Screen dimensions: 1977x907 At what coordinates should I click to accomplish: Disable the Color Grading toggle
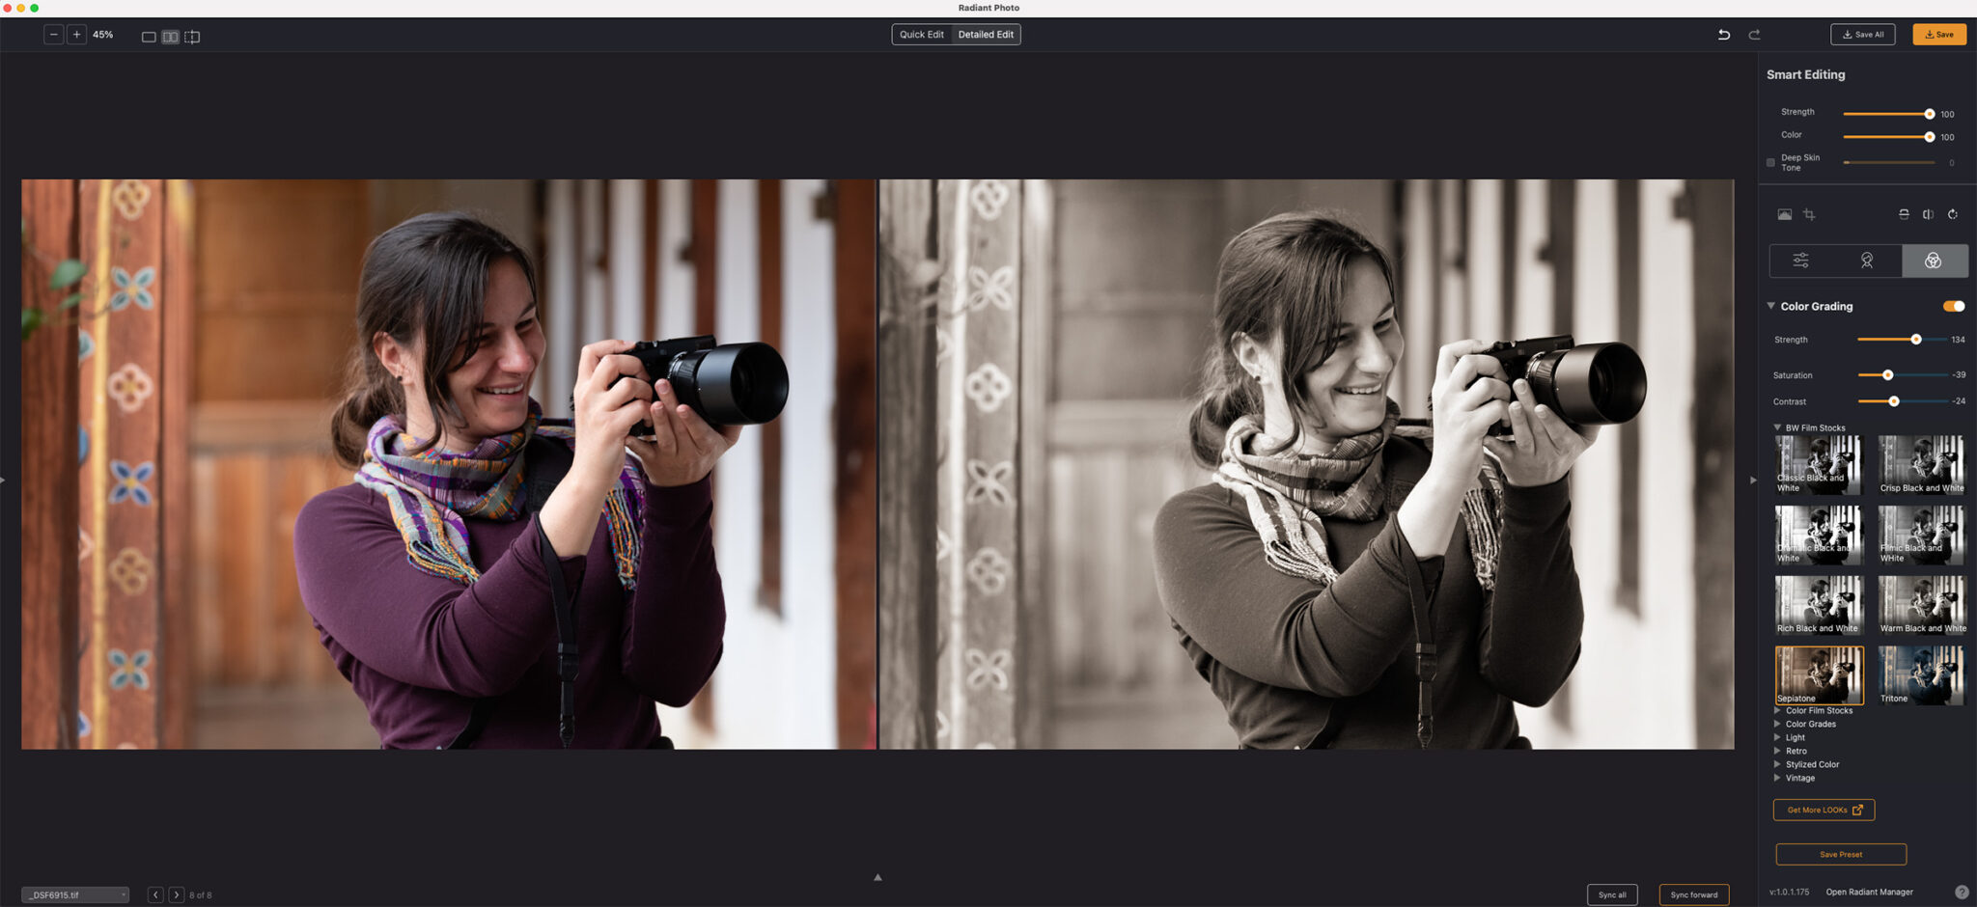[x=1954, y=306]
